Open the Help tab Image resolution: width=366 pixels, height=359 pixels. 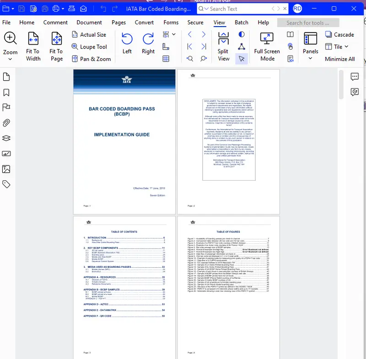pyautogui.click(x=264, y=22)
